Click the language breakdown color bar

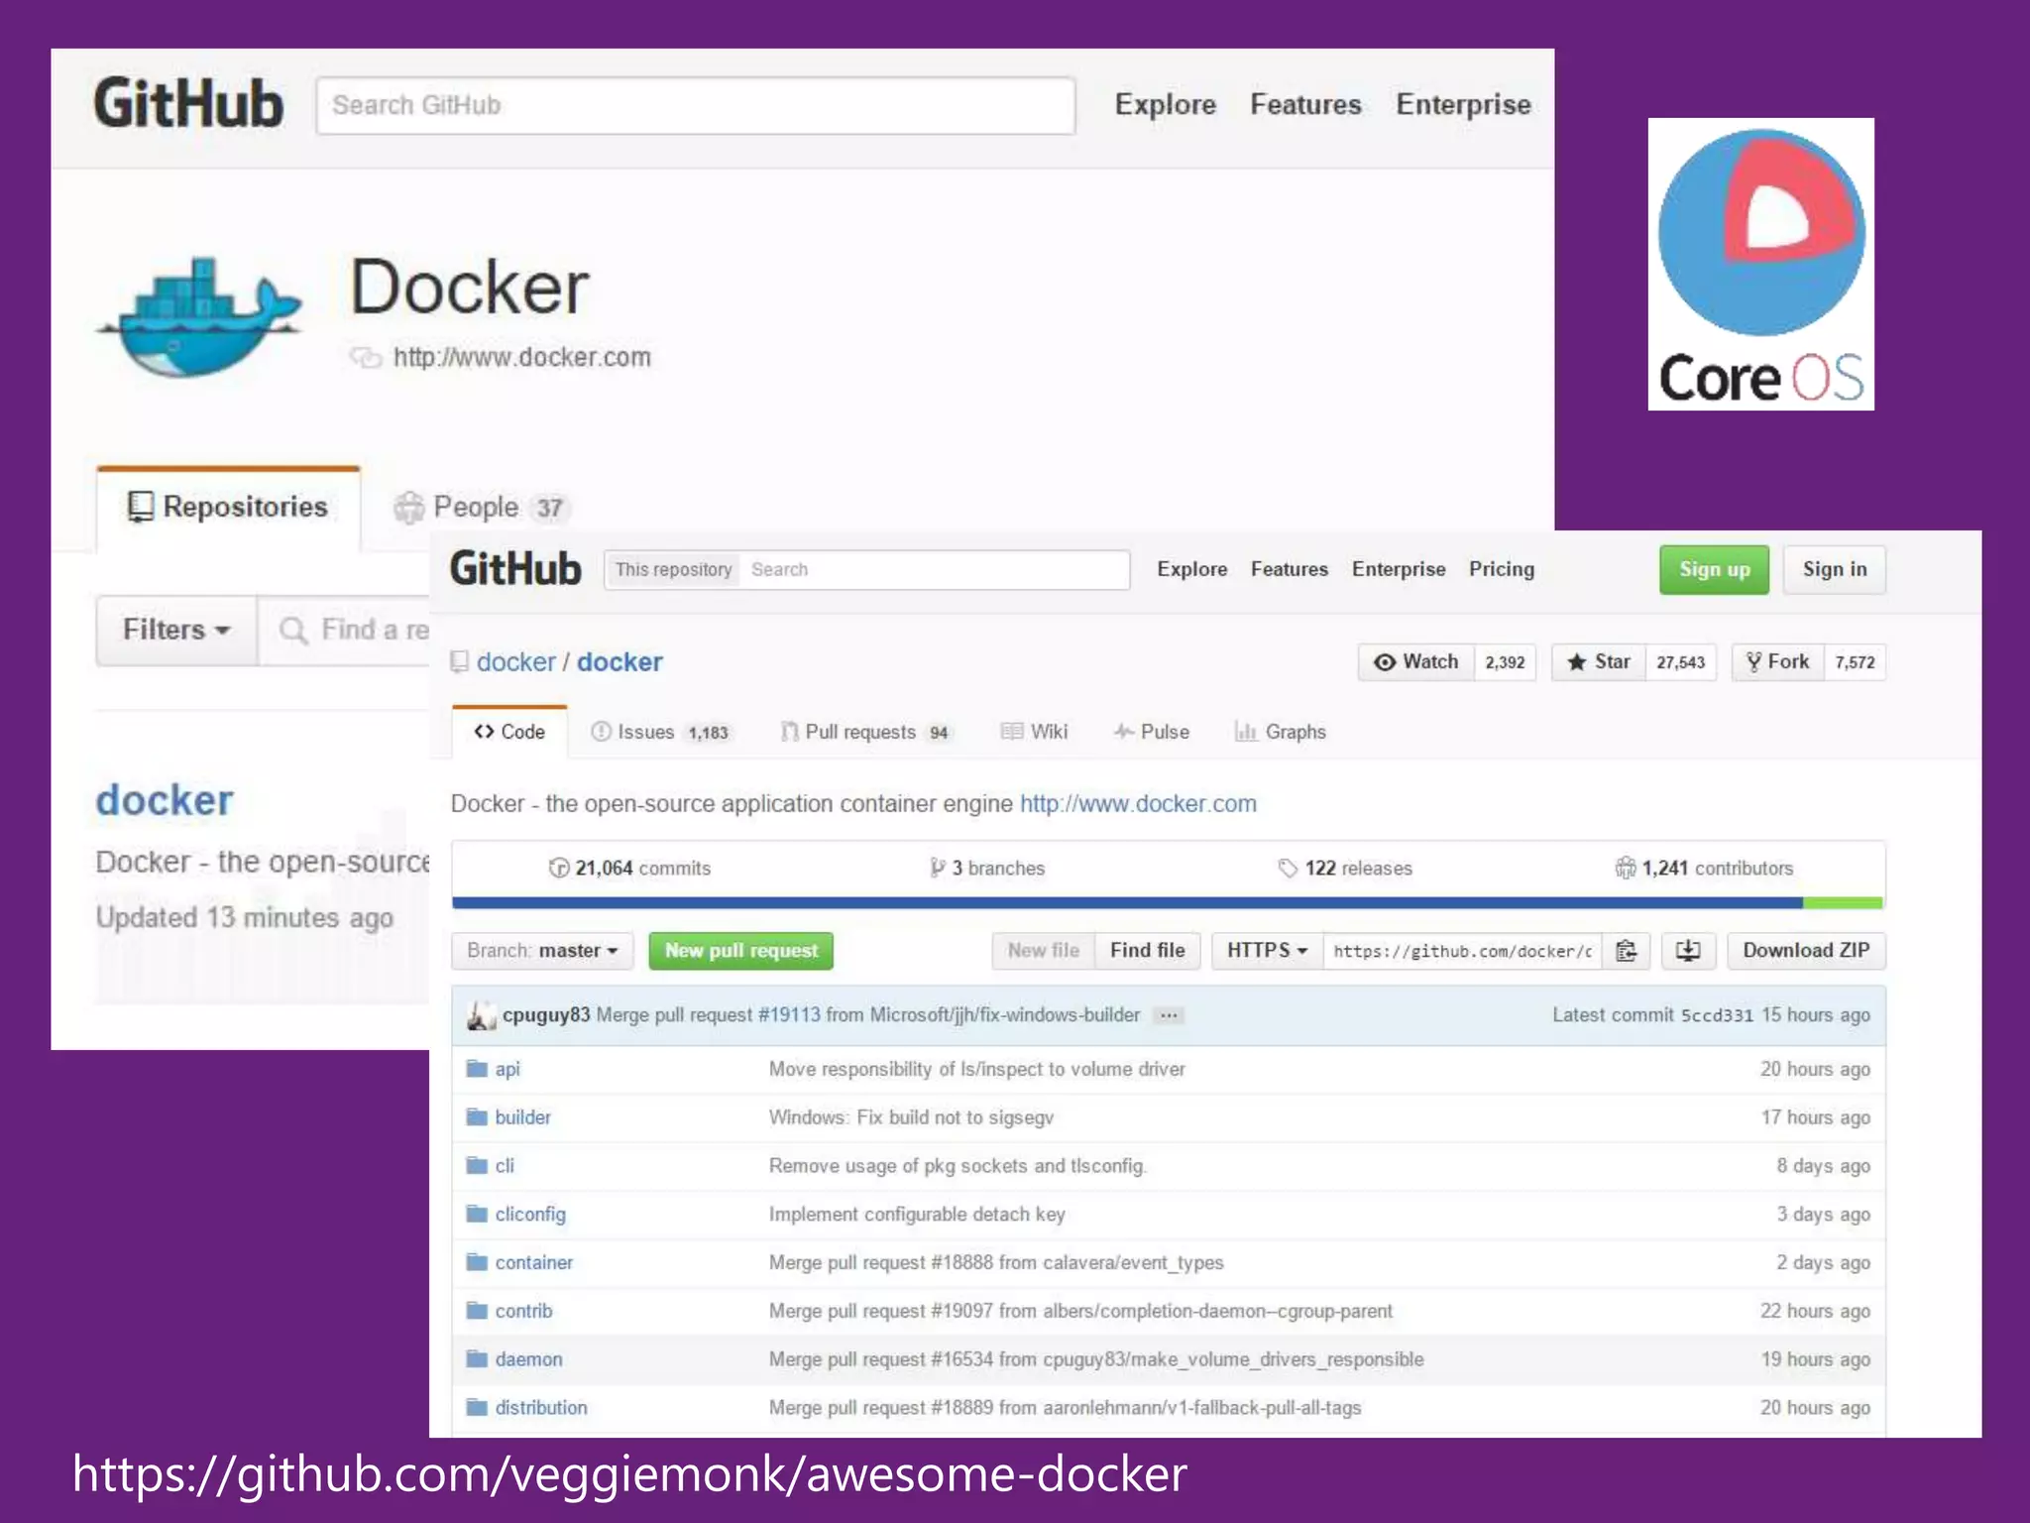[x=1168, y=902]
